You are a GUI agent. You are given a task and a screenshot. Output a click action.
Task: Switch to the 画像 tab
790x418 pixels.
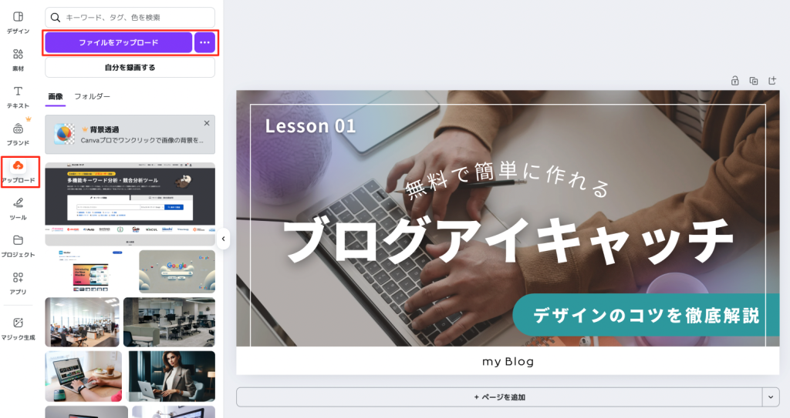(x=56, y=96)
